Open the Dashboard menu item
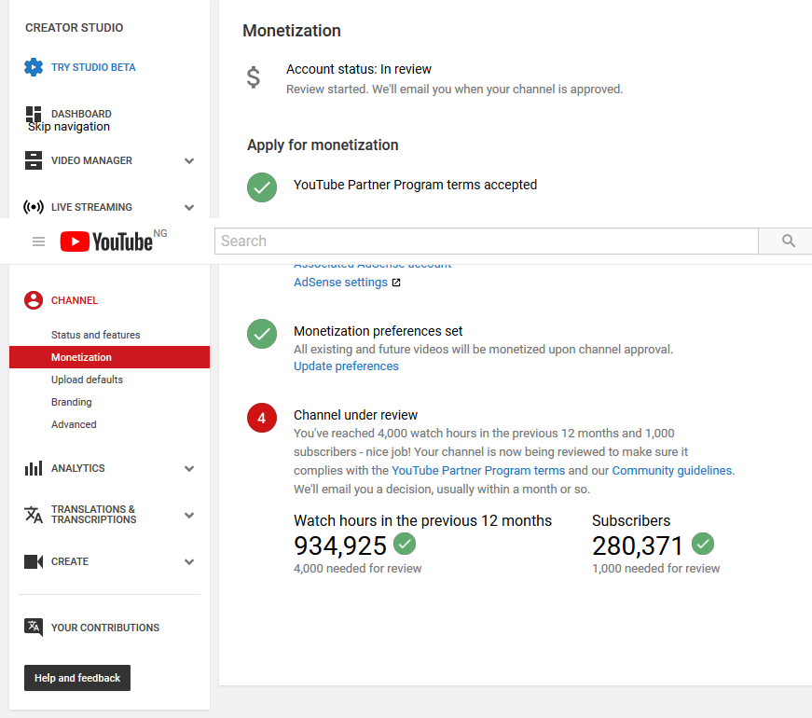The width and height of the screenshot is (812, 718). (81, 114)
